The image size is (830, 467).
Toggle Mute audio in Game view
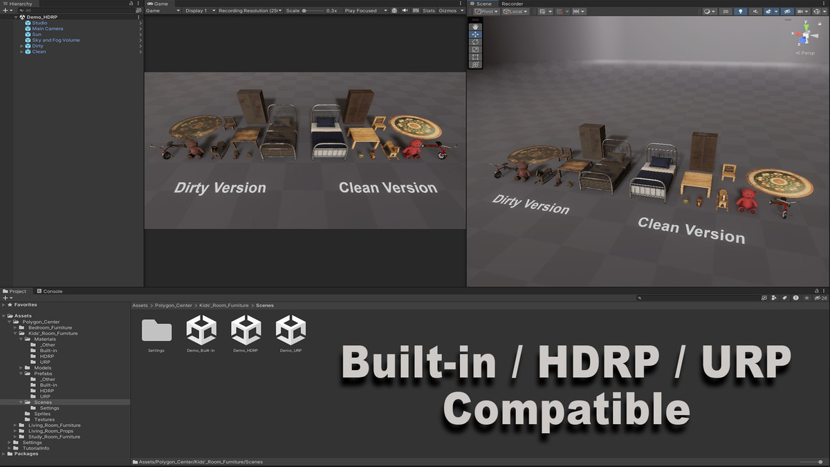pyautogui.click(x=405, y=10)
